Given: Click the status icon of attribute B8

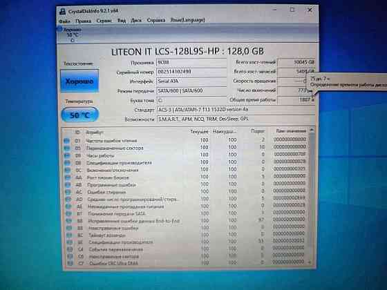Looking at the screenshot, I should coord(69,221).
